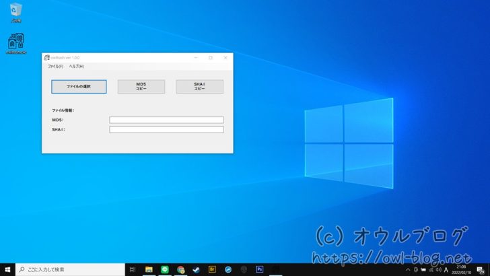Maximize the owlhash window

pyautogui.click(x=211, y=57)
